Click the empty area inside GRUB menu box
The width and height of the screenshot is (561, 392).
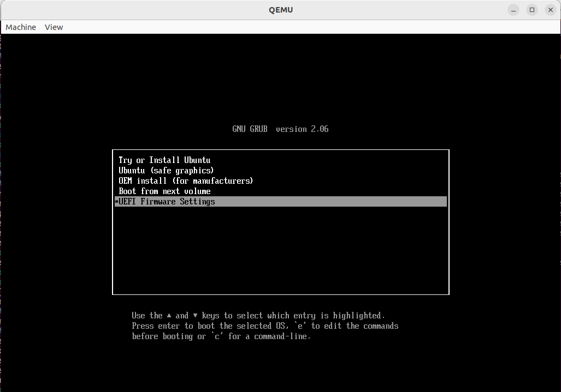click(280, 251)
